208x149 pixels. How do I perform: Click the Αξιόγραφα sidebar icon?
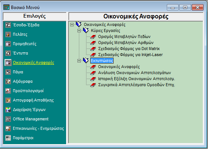coord(8,81)
